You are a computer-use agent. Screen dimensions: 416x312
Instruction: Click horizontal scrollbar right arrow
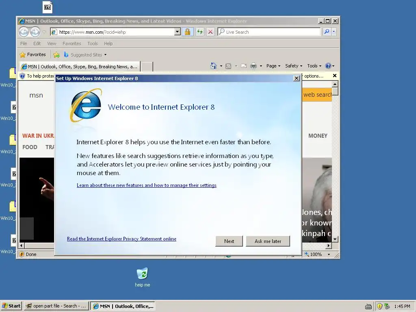click(x=329, y=246)
